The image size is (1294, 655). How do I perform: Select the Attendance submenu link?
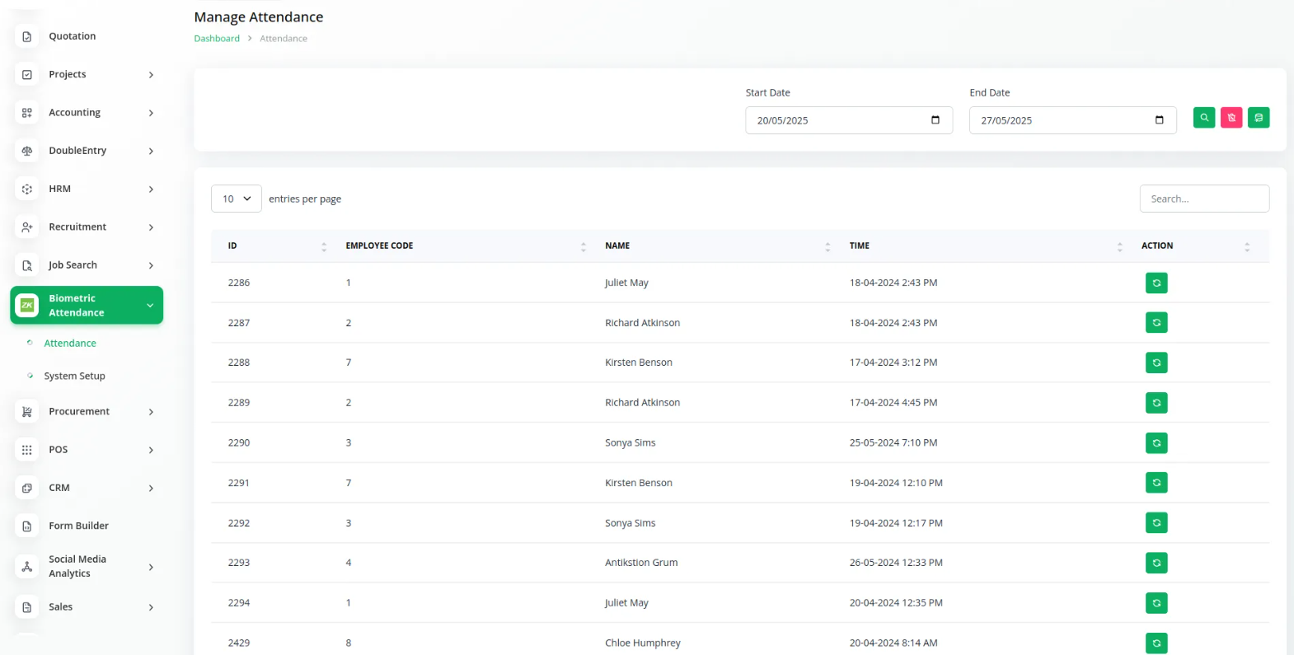click(x=70, y=344)
